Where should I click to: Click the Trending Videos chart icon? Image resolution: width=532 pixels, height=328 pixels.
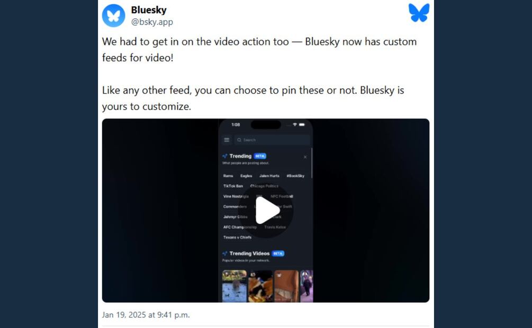224,253
